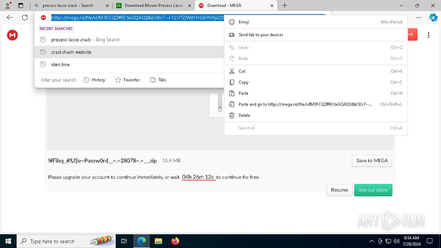Open the tab actions menu icon
Viewport: 441px width, 248px height.
tap(21, 6)
